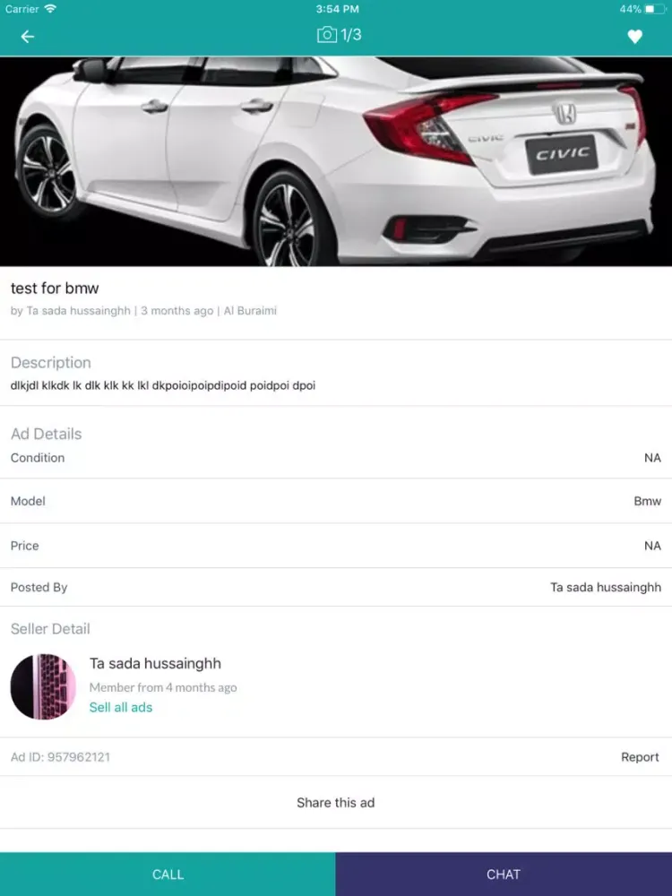Select the seller name Ta sada hussainghh
Viewport: 672px width, 896px height.
(155, 663)
